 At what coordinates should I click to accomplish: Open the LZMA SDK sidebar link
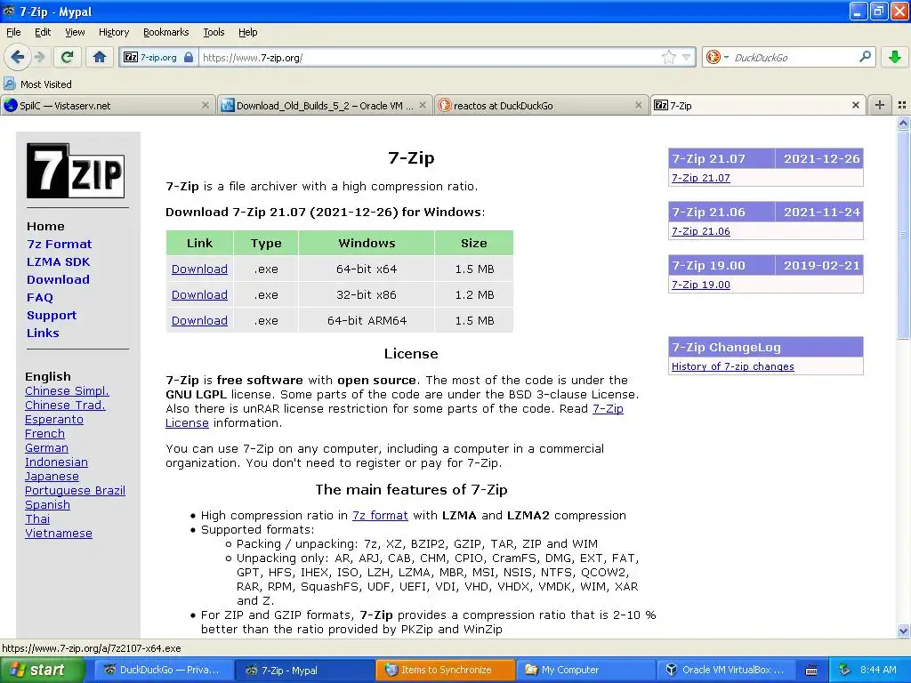pyautogui.click(x=58, y=261)
